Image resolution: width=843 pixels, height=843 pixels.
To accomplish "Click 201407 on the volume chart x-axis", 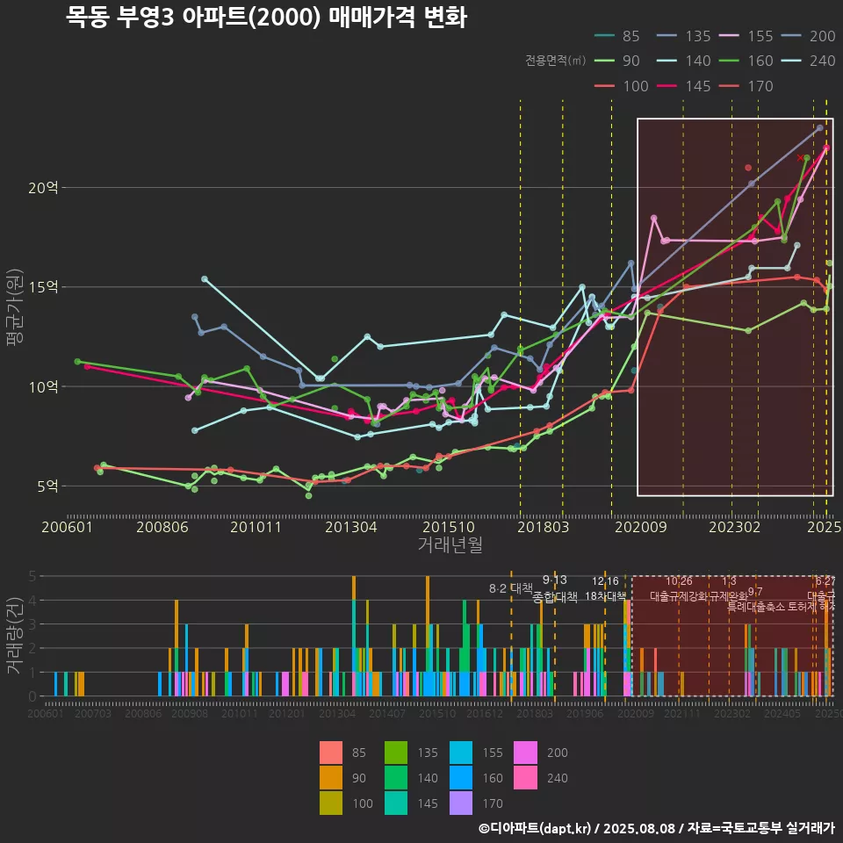I will (387, 713).
